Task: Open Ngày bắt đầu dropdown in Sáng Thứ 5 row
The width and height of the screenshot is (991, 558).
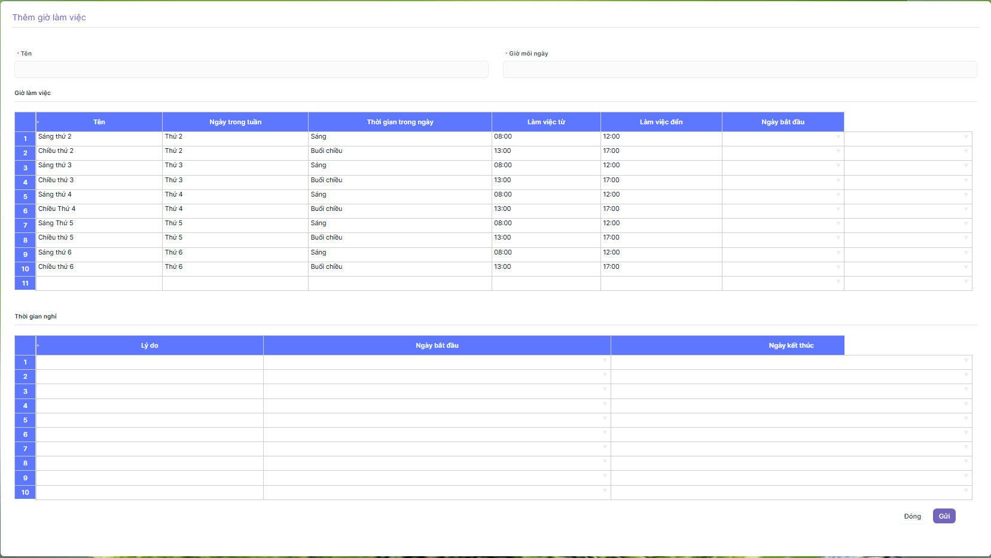Action: (838, 224)
